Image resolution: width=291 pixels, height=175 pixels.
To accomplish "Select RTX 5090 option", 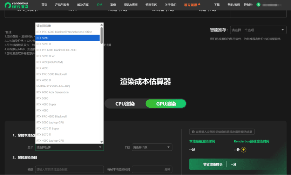I will tap(68, 38).
